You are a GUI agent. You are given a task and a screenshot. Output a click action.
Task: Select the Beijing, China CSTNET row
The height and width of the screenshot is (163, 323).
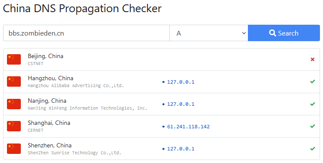coord(161,59)
